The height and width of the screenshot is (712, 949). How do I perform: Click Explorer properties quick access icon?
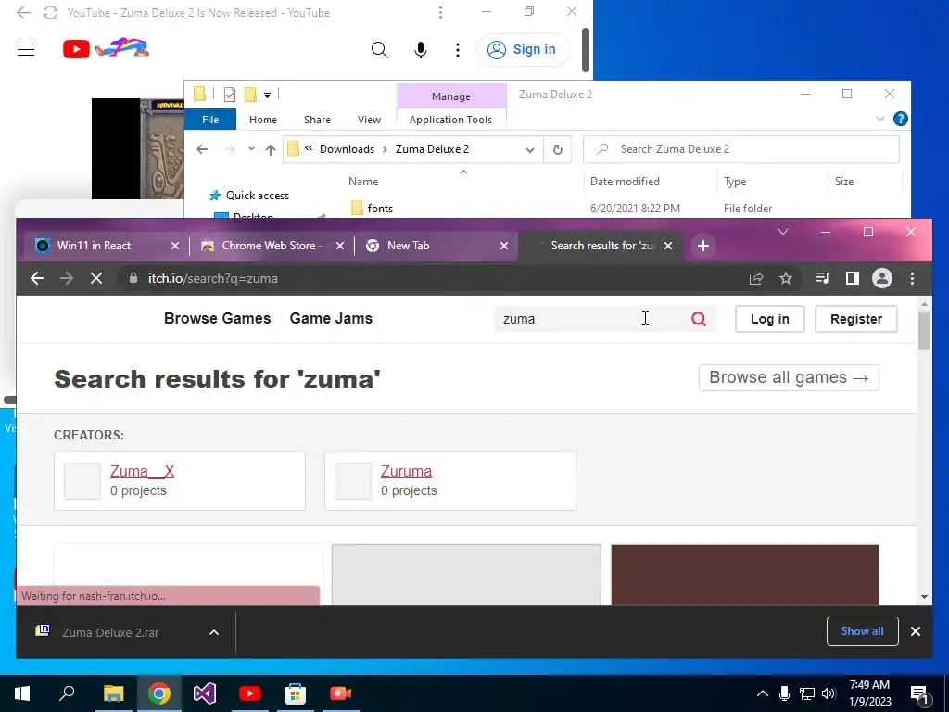tap(230, 95)
